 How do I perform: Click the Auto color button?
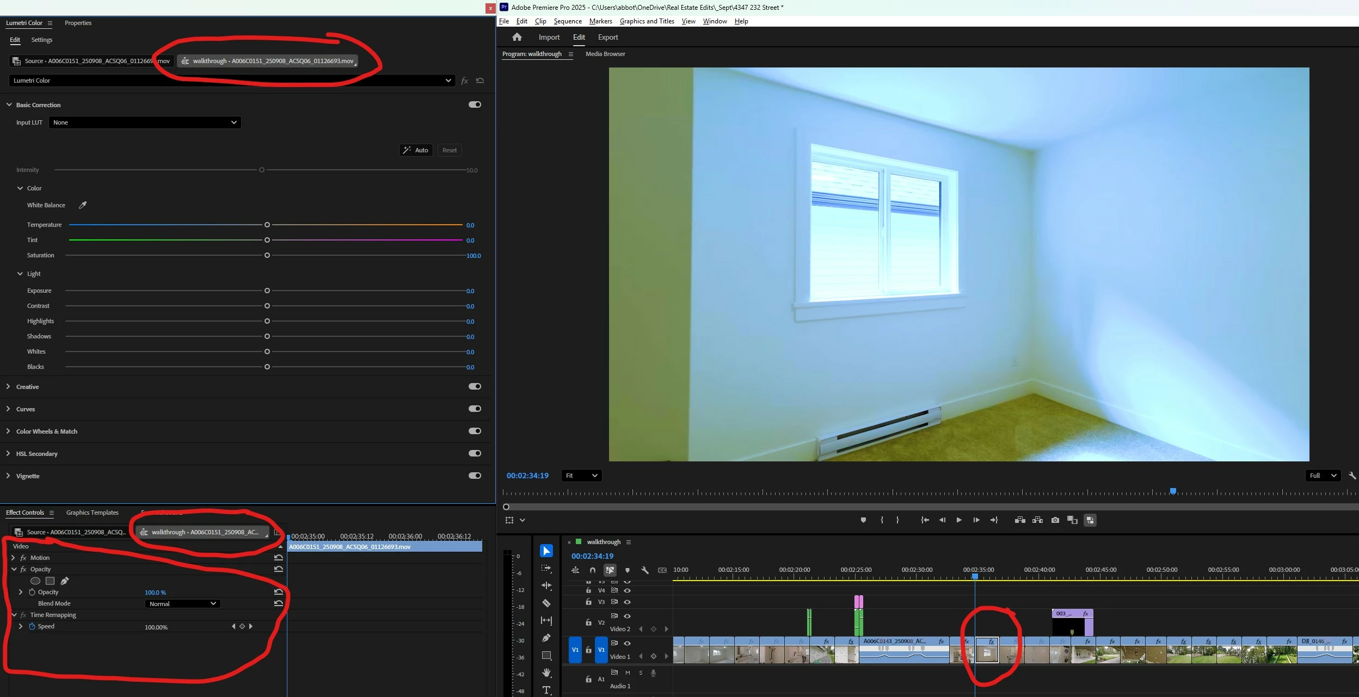click(x=416, y=150)
